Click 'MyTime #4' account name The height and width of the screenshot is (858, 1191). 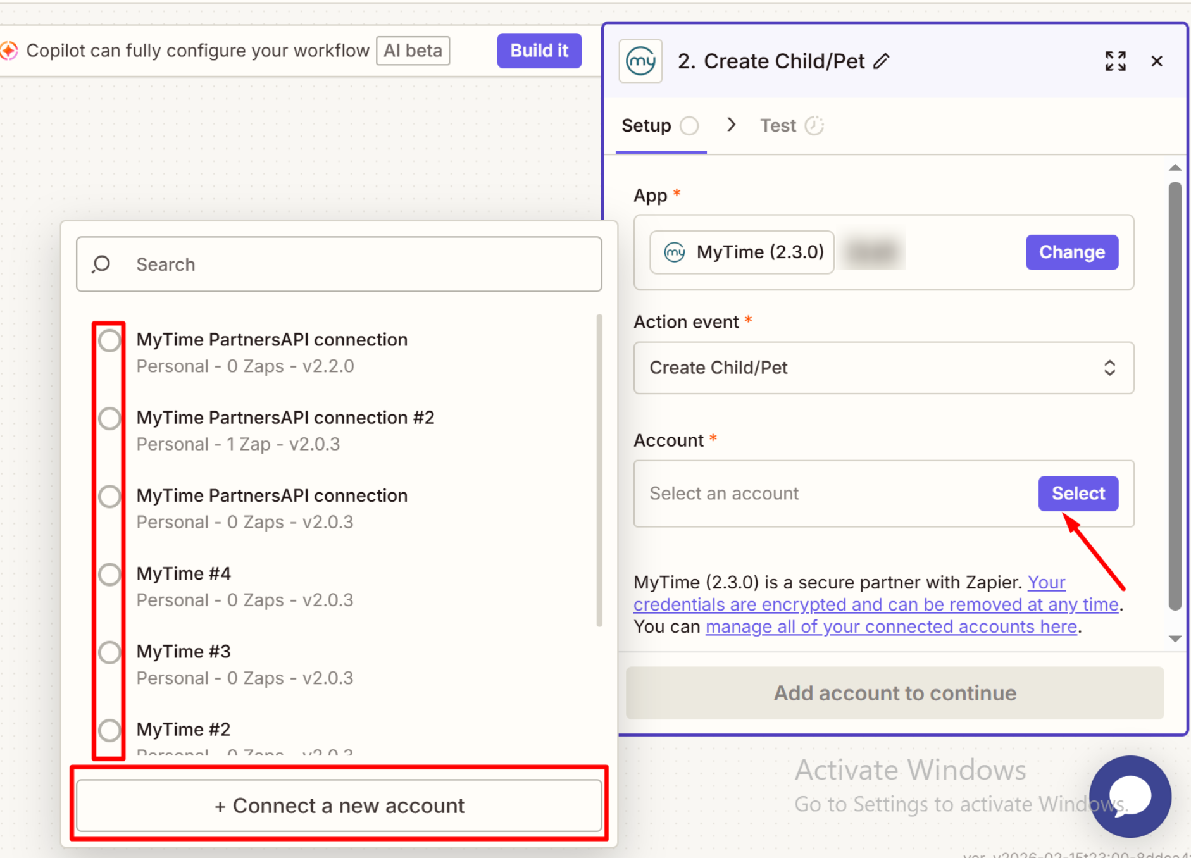tap(184, 574)
